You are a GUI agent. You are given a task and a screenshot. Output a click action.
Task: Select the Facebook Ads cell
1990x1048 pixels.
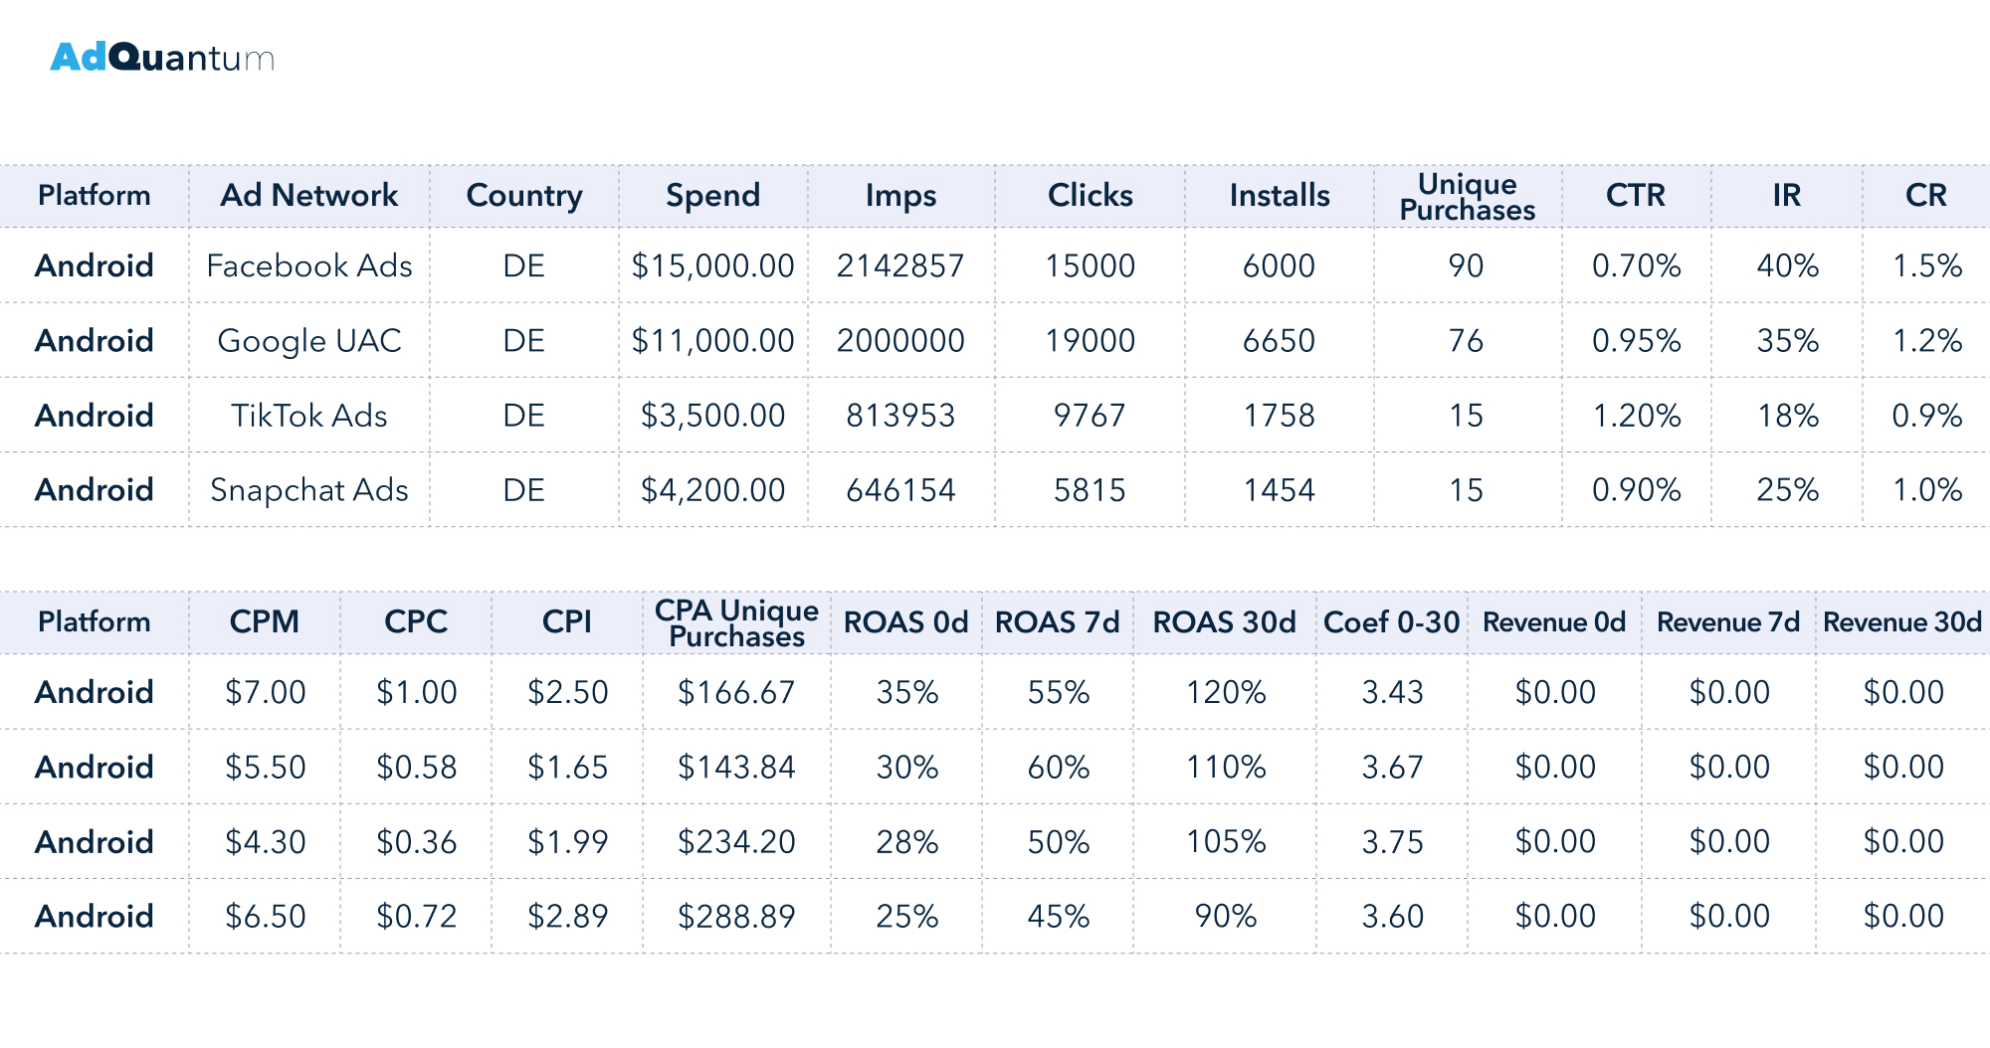pos(309,265)
